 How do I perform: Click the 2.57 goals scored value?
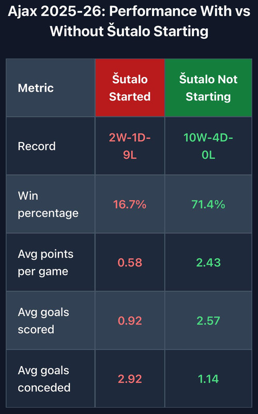(208, 321)
